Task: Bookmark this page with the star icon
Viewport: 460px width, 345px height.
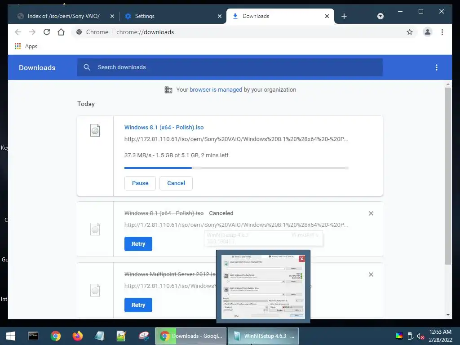Action: coord(410,32)
